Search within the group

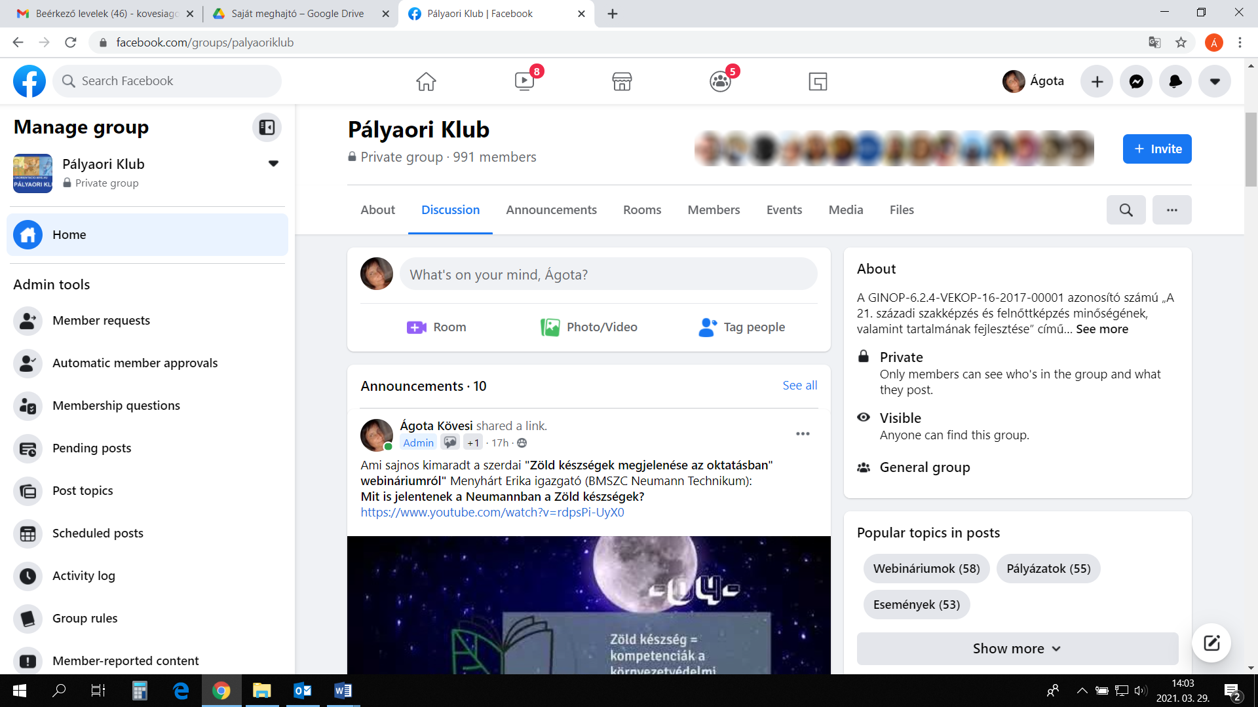click(1126, 210)
